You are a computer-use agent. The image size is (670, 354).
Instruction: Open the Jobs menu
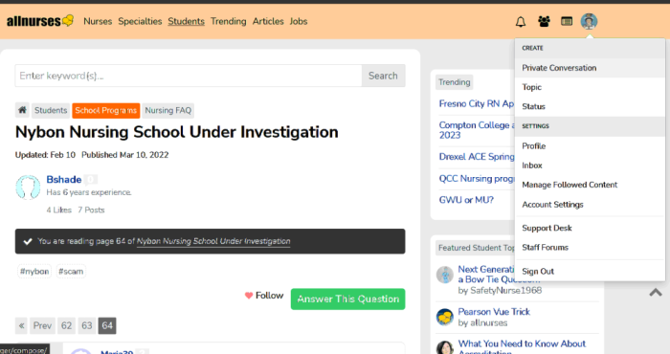point(299,21)
